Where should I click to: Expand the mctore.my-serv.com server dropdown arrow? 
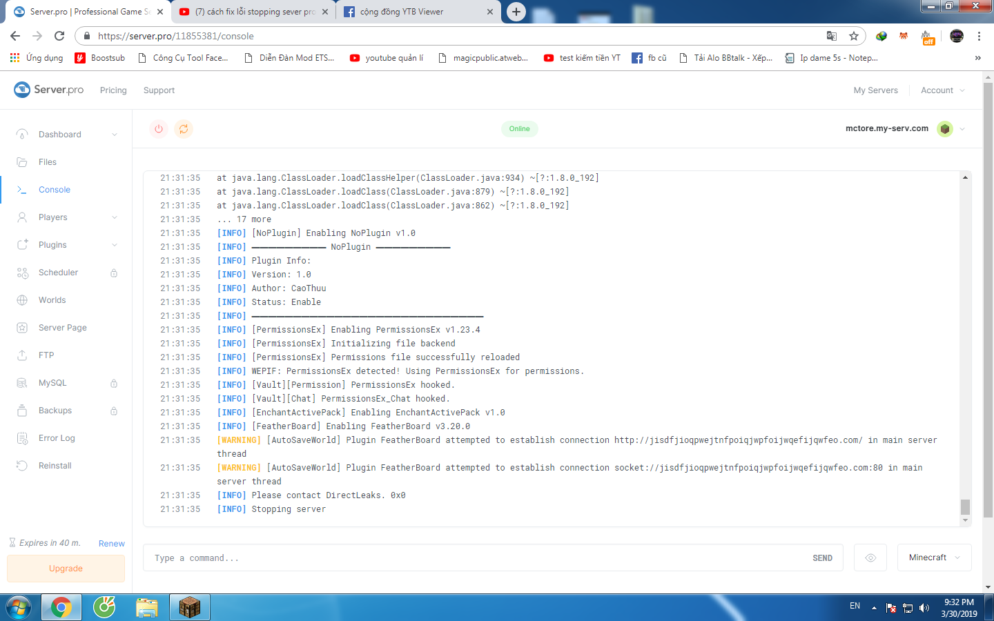962,129
